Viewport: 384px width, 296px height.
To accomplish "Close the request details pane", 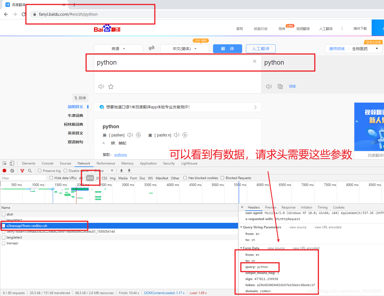I will 242,207.
